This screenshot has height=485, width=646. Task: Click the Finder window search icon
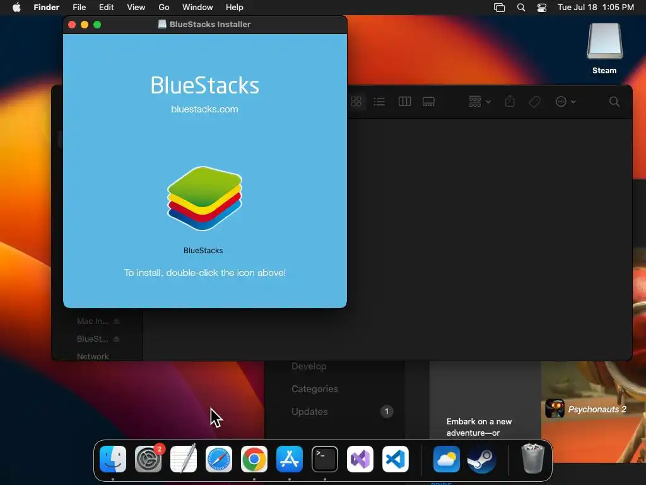614,102
